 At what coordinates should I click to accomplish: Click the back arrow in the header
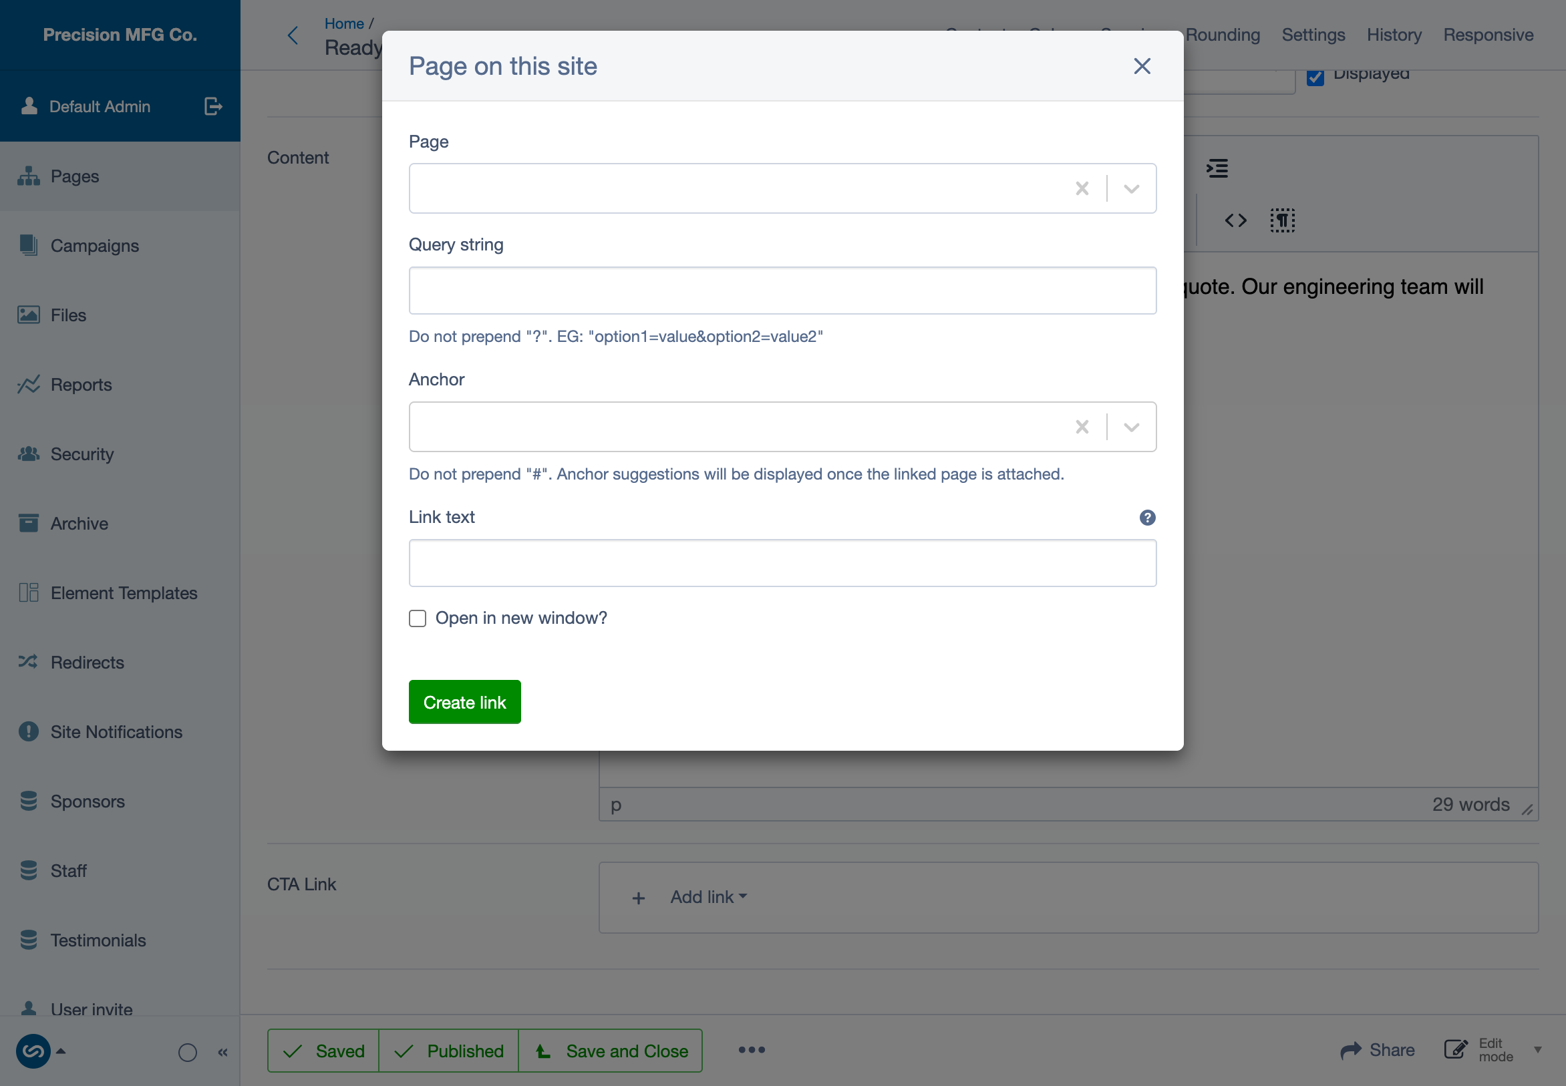coord(293,35)
